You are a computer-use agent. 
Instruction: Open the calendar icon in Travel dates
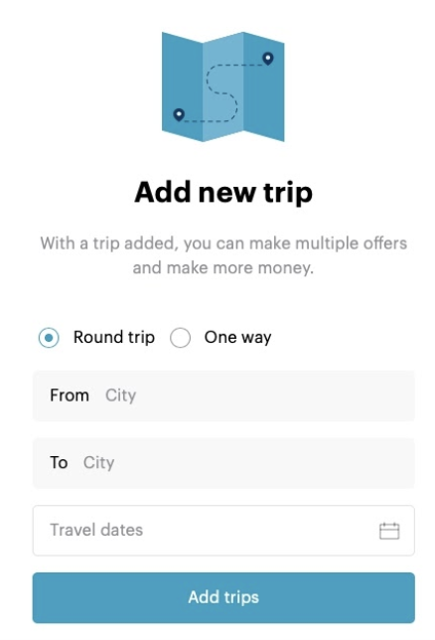click(x=389, y=531)
